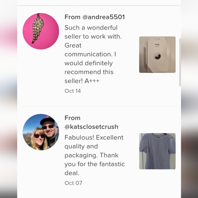198x198 pixels.
Task: Select the Oct 07 review date
Action: pyautogui.click(x=73, y=183)
